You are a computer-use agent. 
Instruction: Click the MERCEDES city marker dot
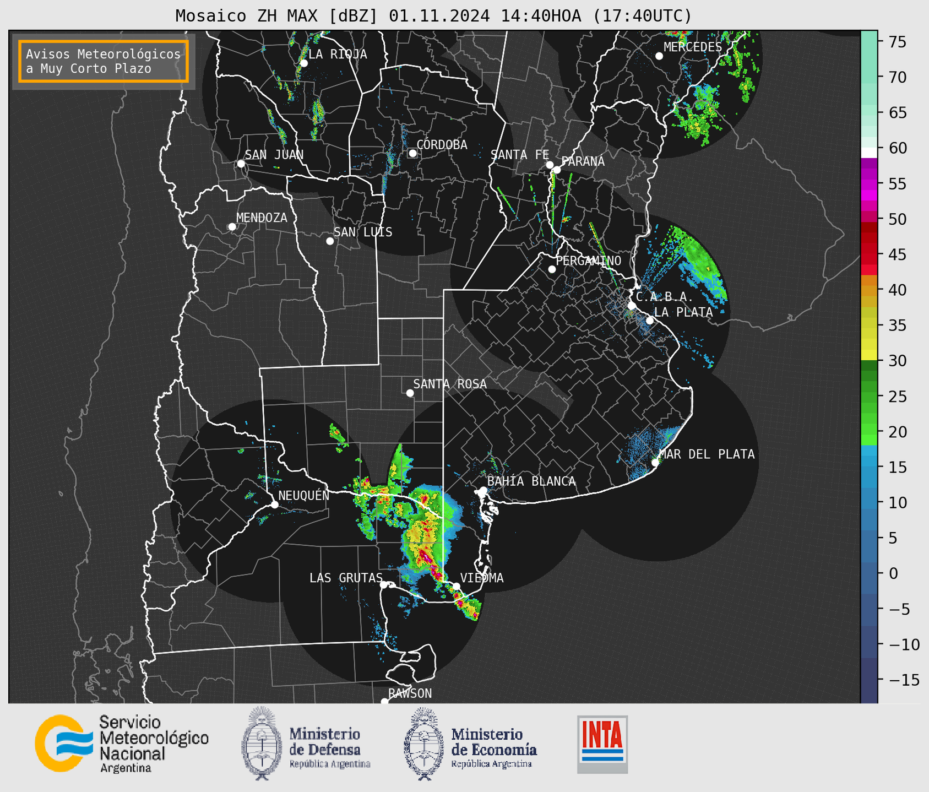point(659,56)
